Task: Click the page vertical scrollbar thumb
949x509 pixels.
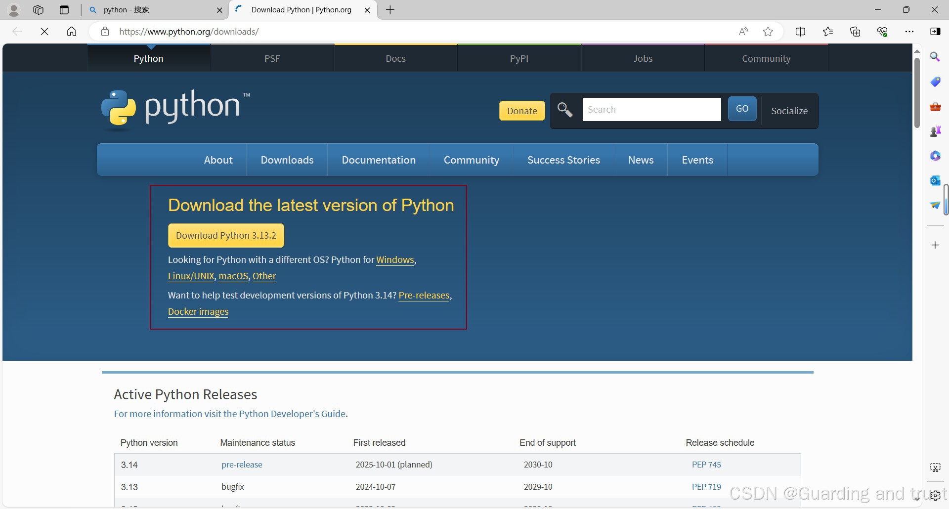Action: coord(917,93)
